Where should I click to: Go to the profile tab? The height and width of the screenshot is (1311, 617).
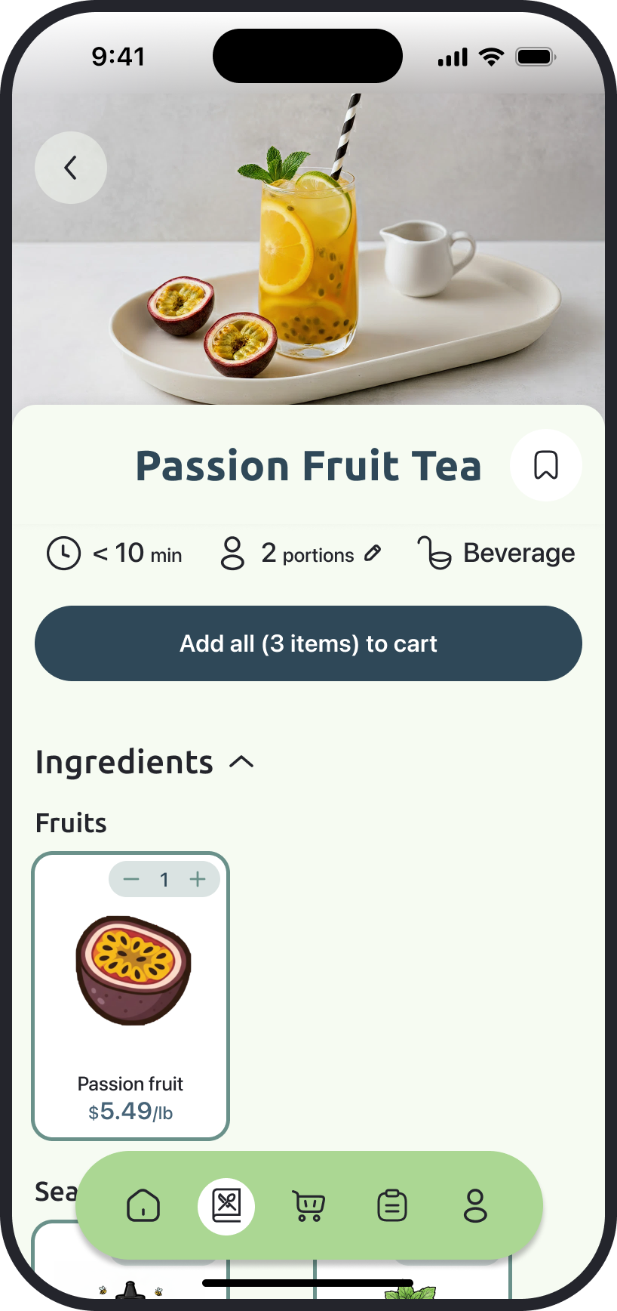click(x=475, y=1205)
